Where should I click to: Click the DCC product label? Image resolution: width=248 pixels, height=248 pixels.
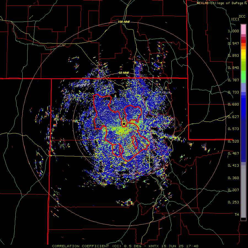point(242,17)
